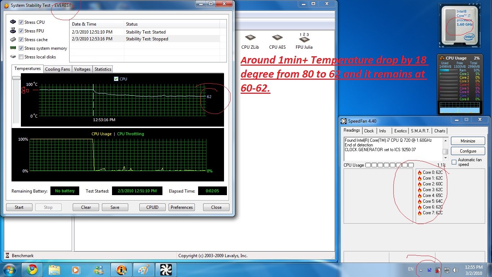Click SpeedFan Minimize button
Screen dimensions: 492x277
[468, 141]
